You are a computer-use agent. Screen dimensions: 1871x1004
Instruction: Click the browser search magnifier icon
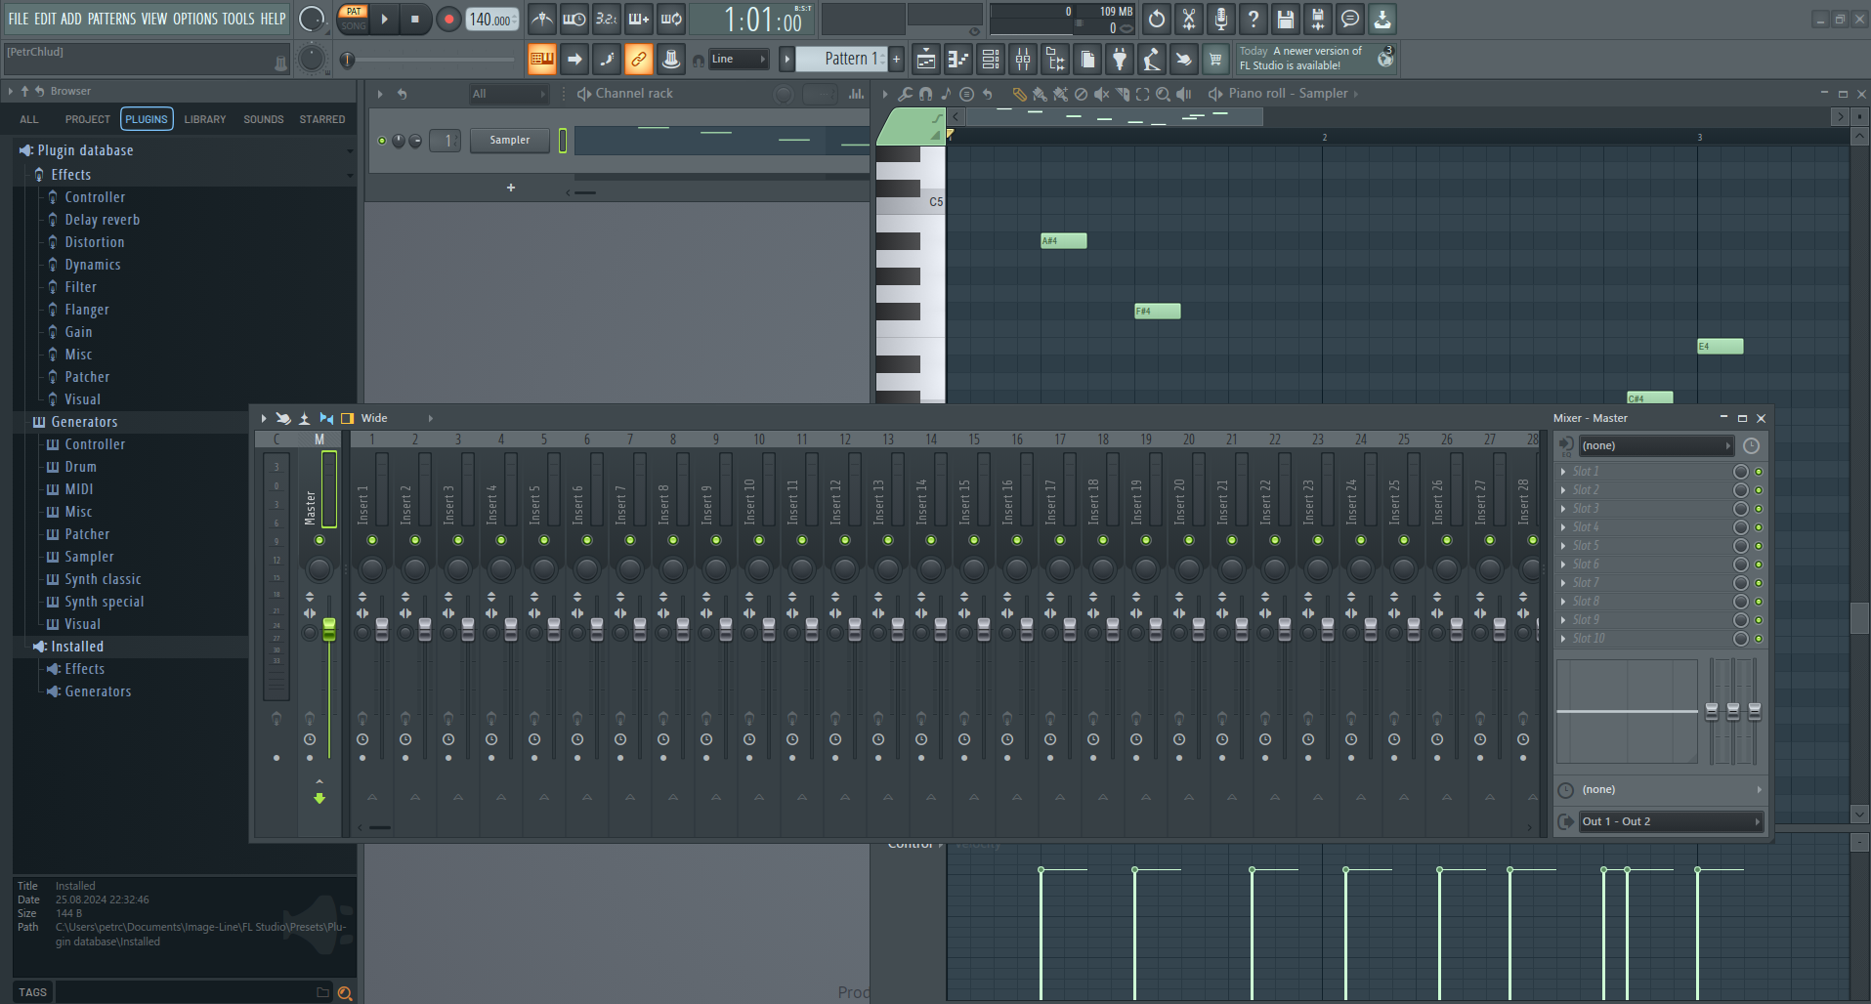tap(345, 992)
